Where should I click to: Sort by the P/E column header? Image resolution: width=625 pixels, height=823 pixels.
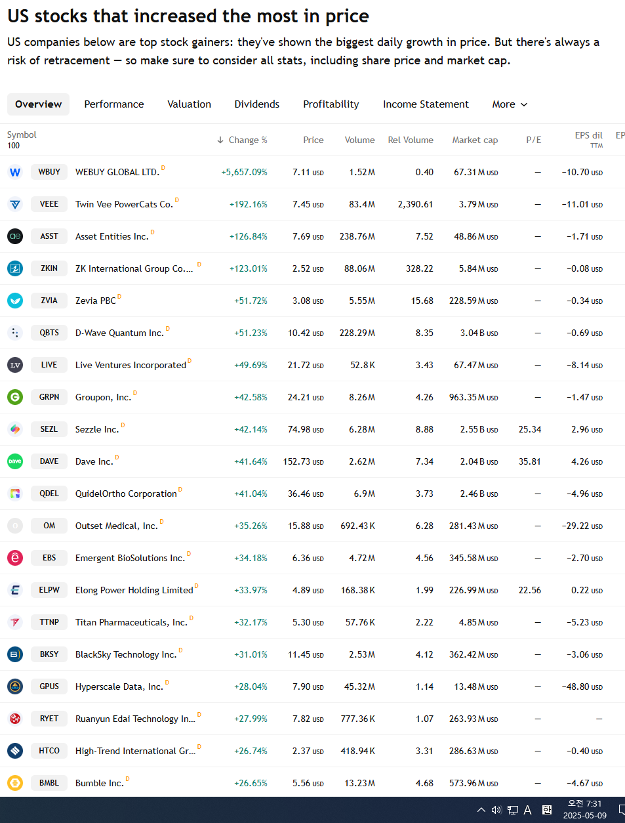(x=534, y=140)
